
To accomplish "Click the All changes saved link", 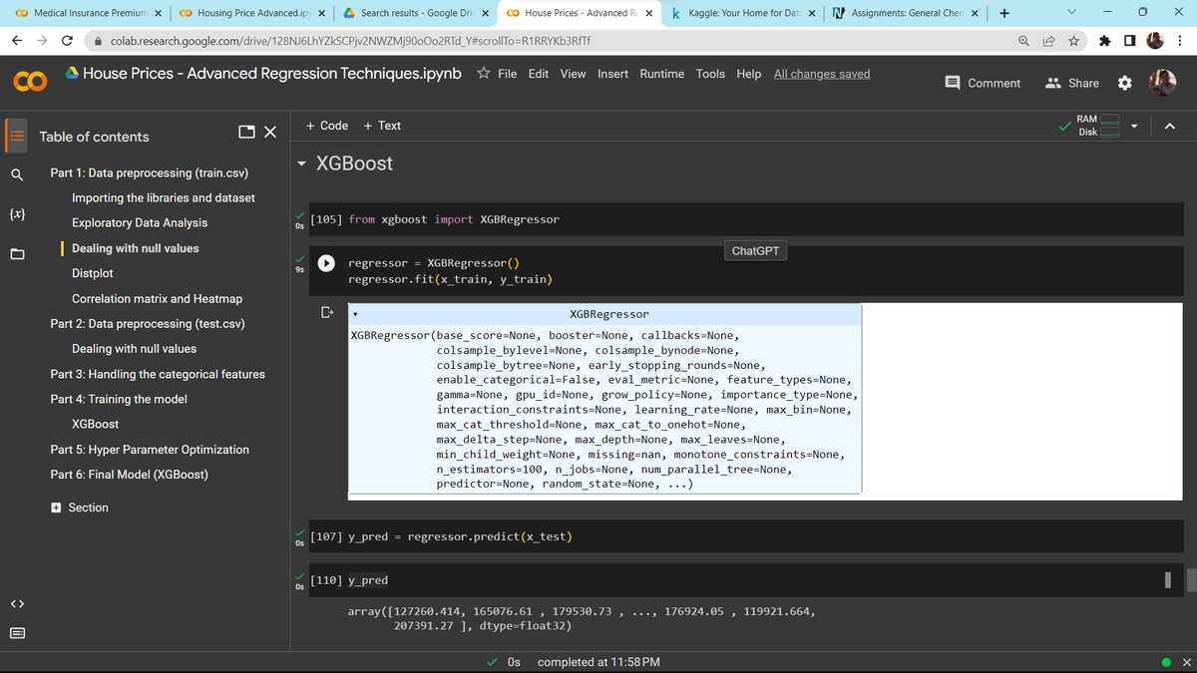I will coord(822,74).
